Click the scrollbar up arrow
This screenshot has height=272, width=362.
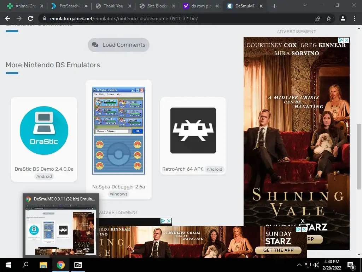click(359, 28)
